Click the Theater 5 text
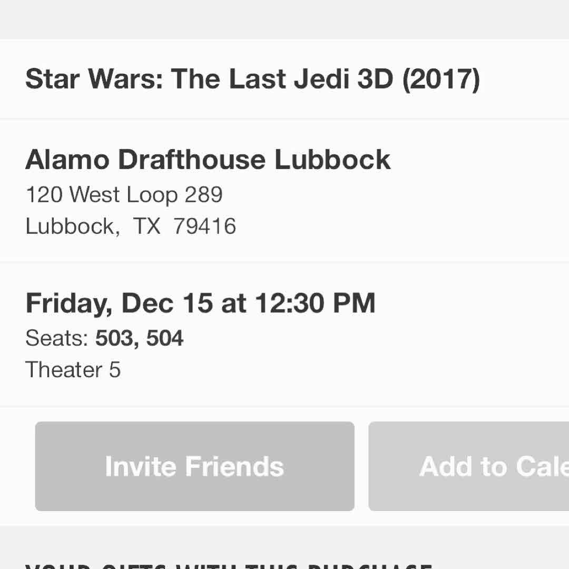 73,370
